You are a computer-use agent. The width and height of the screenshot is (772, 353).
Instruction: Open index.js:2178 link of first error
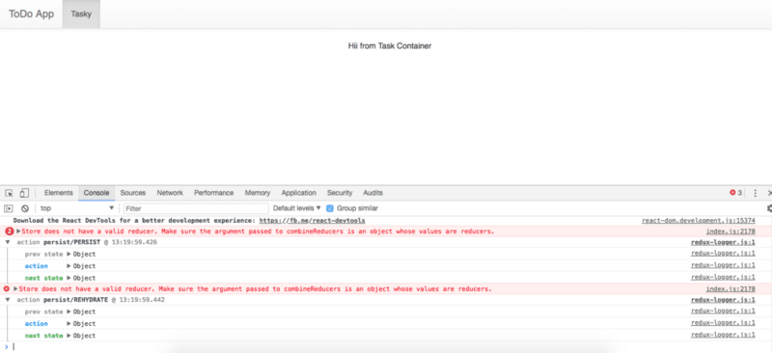[731, 231]
